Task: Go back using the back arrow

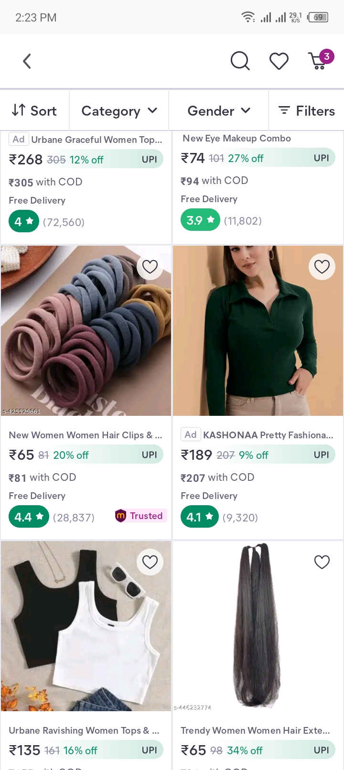Action: (x=27, y=61)
